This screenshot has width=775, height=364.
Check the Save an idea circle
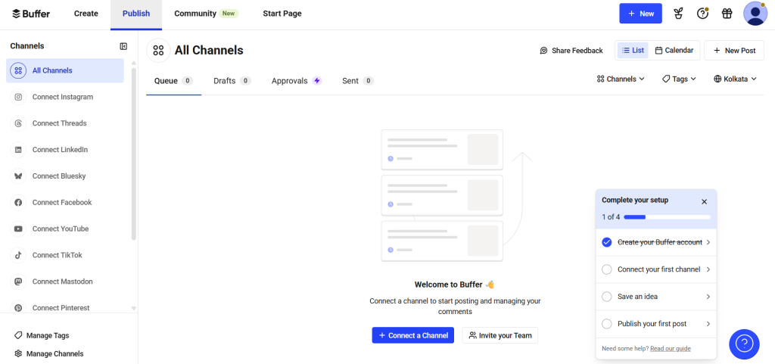607,297
